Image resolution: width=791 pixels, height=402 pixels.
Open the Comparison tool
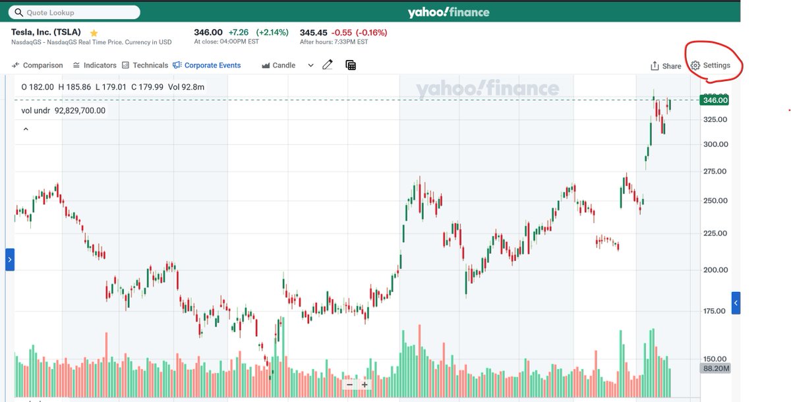(x=38, y=65)
